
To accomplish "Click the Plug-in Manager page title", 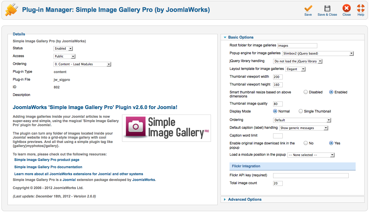I will tap(116, 10).
